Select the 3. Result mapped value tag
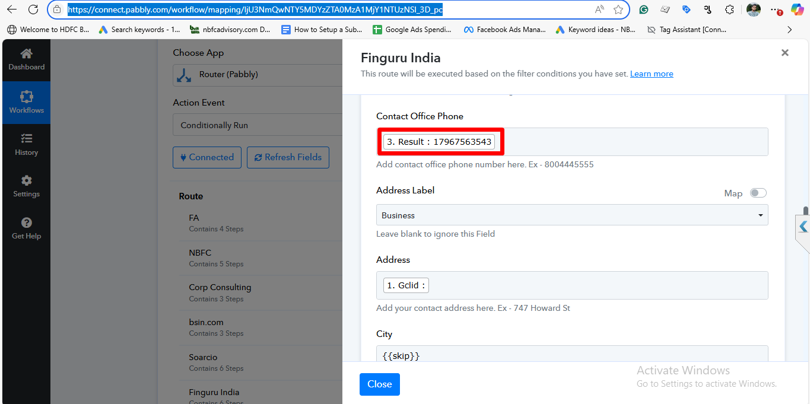Image resolution: width=810 pixels, height=404 pixels. [439, 142]
